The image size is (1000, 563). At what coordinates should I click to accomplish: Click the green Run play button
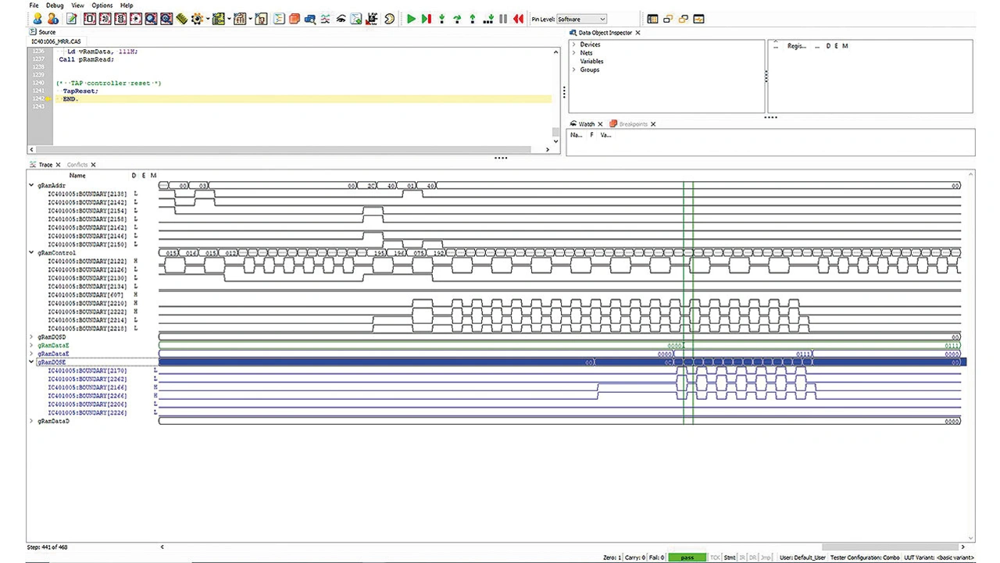click(411, 19)
